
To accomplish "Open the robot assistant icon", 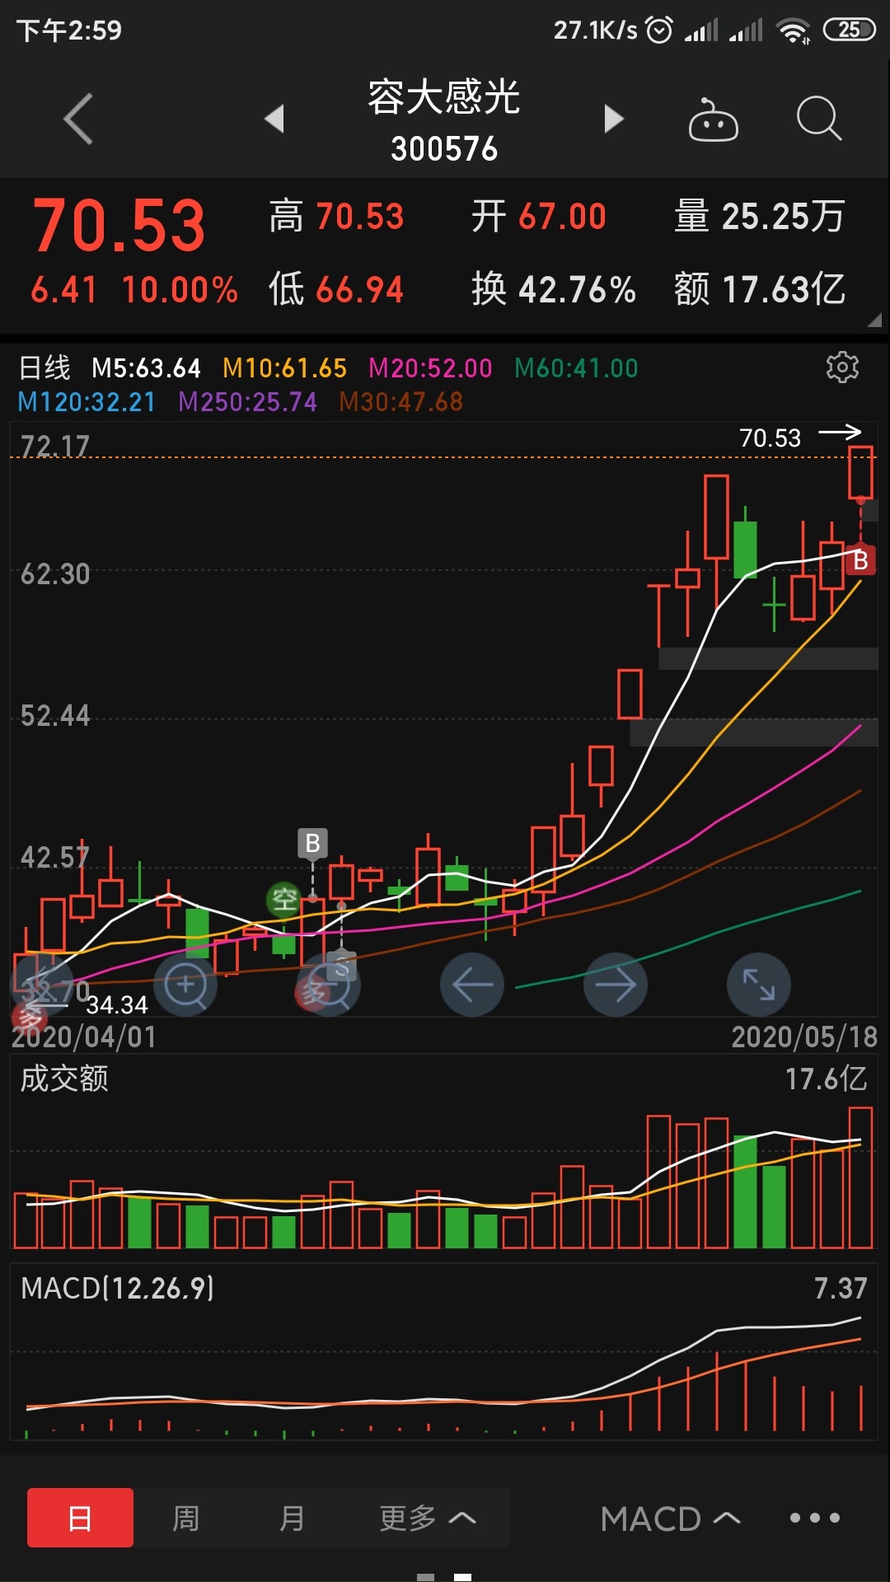I will (713, 120).
